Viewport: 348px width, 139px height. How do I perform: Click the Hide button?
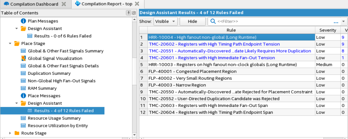coord(192,21)
